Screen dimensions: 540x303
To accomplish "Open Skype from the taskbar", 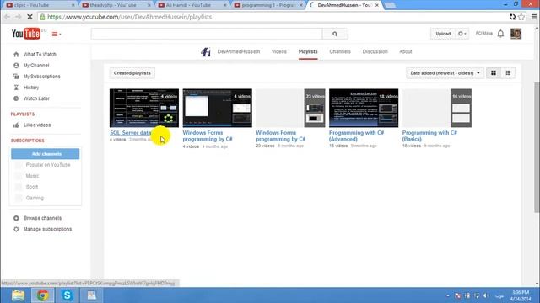I will coord(67,295).
